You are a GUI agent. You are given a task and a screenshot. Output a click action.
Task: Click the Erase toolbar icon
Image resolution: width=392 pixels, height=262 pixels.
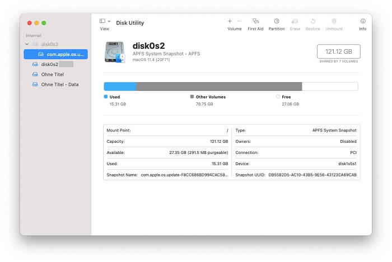(x=295, y=21)
